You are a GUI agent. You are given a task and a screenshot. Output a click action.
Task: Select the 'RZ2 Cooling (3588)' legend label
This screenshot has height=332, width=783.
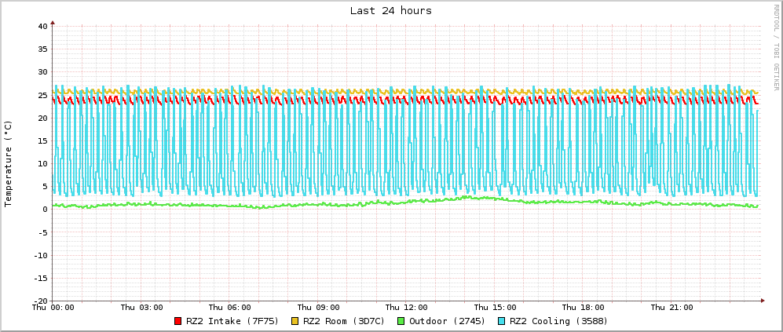click(559, 321)
